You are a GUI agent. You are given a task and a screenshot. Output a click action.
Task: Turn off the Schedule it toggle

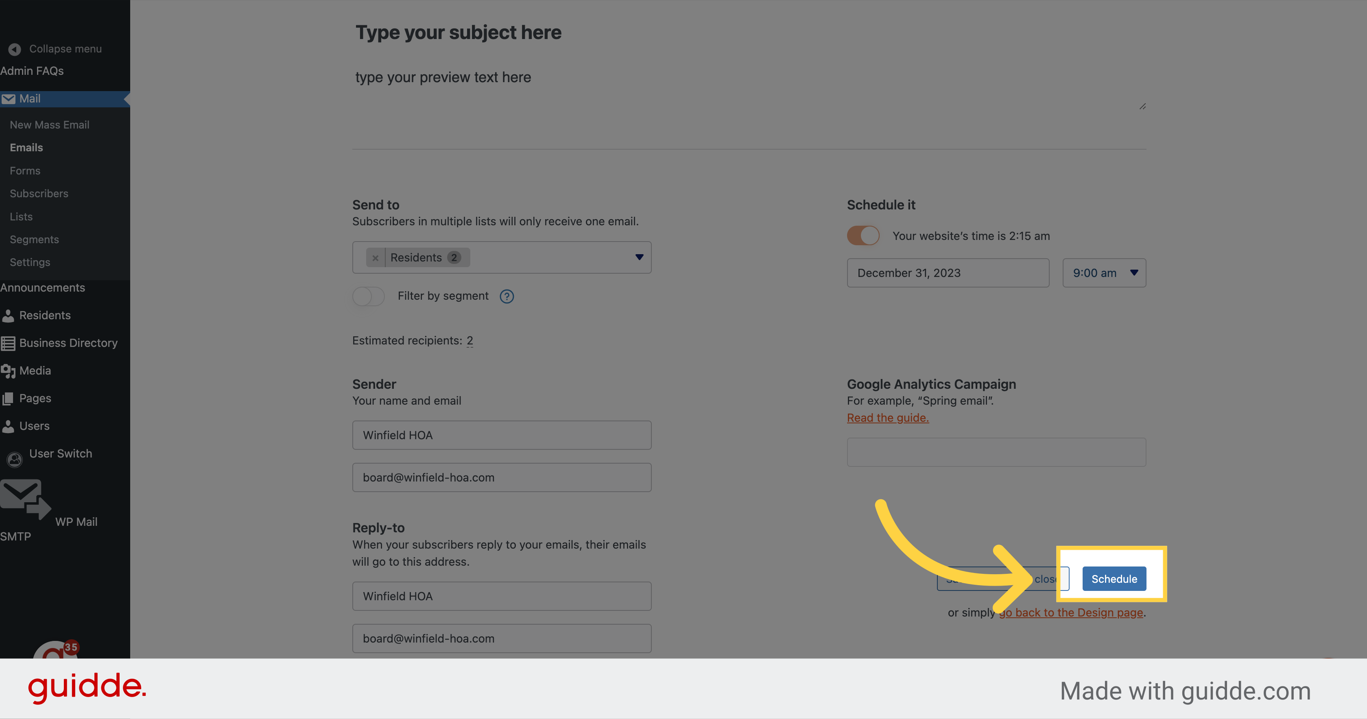(863, 235)
